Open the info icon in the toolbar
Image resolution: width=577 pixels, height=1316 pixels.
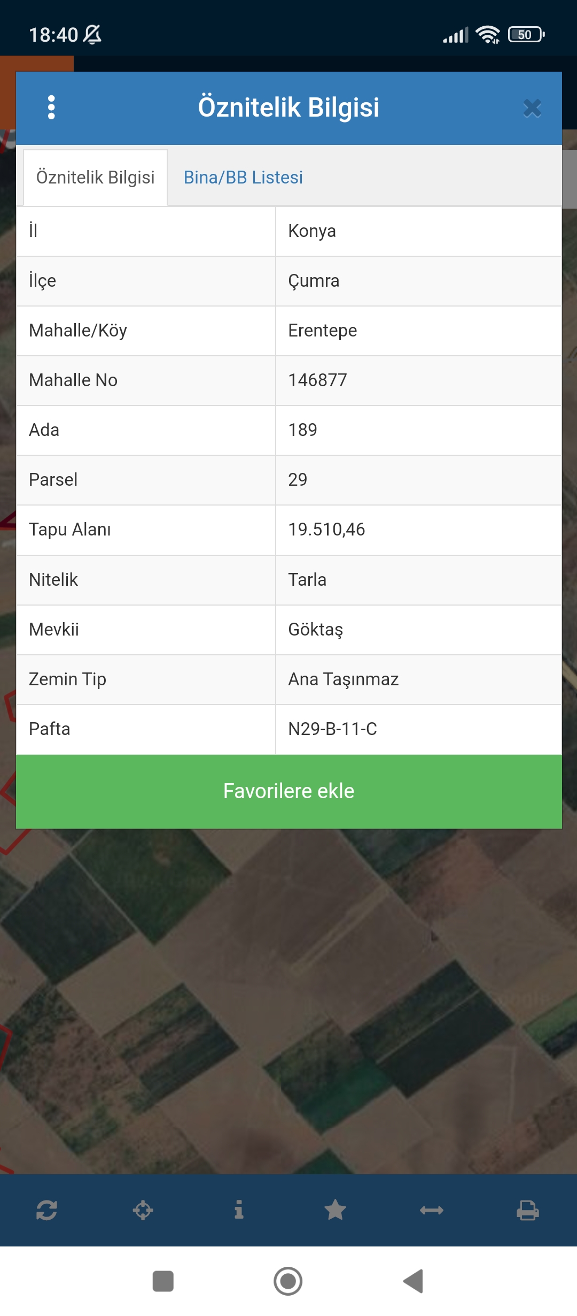tap(239, 1209)
